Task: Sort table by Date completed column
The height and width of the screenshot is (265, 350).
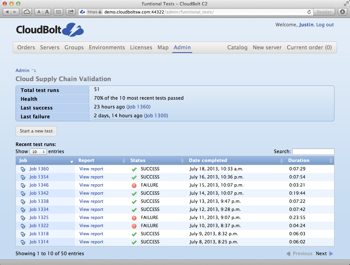Action: pos(235,160)
